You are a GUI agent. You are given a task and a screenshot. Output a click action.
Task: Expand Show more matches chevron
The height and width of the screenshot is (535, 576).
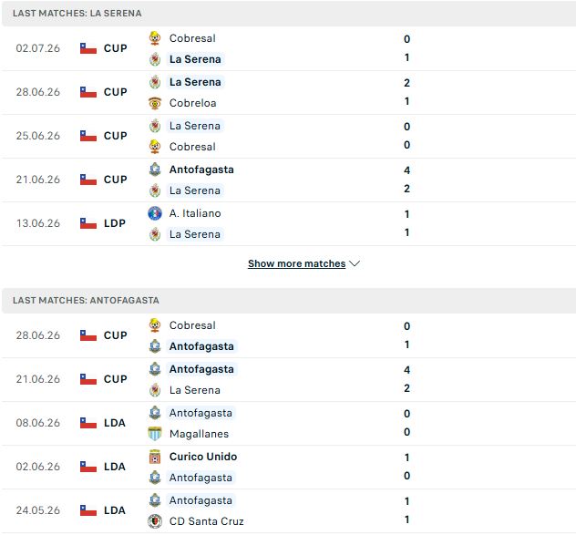[x=355, y=263]
